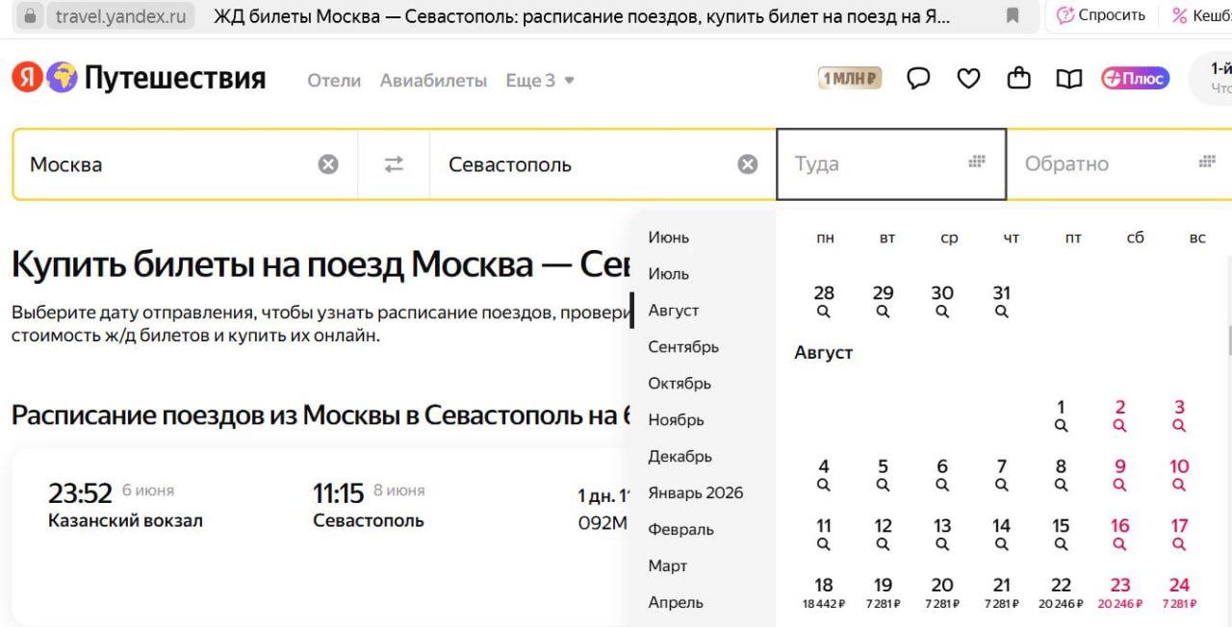Select July 29 in calendar

pos(883,300)
